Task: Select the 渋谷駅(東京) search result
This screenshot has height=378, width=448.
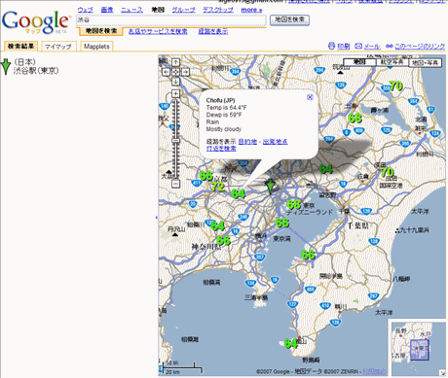Action: tap(36, 70)
